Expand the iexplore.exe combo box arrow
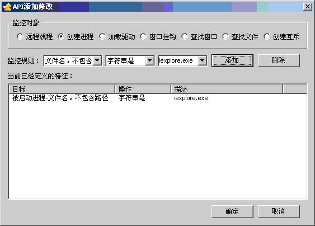The height and width of the screenshot is (226, 315). pos(203,60)
